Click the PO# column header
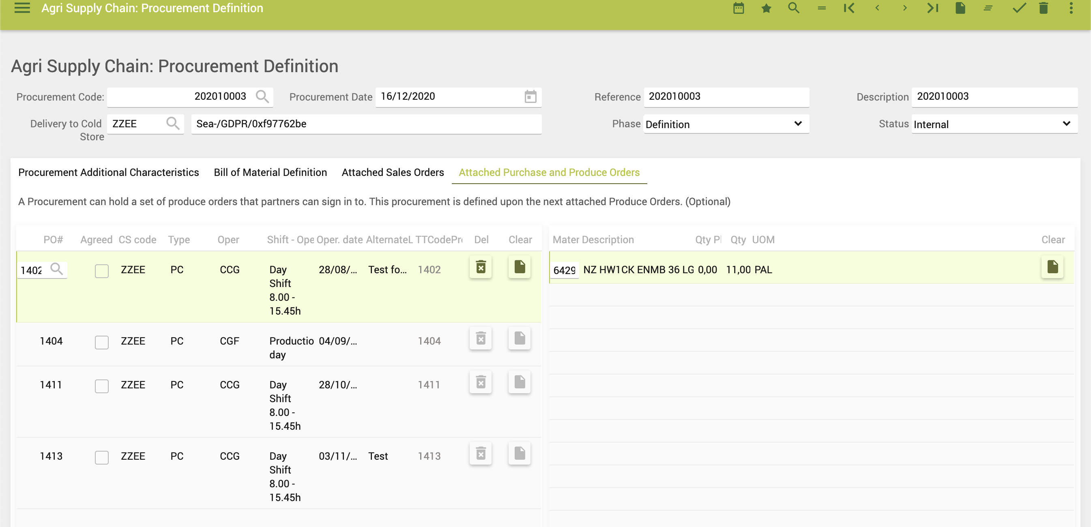1091x527 pixels. [x=53, y=240]
